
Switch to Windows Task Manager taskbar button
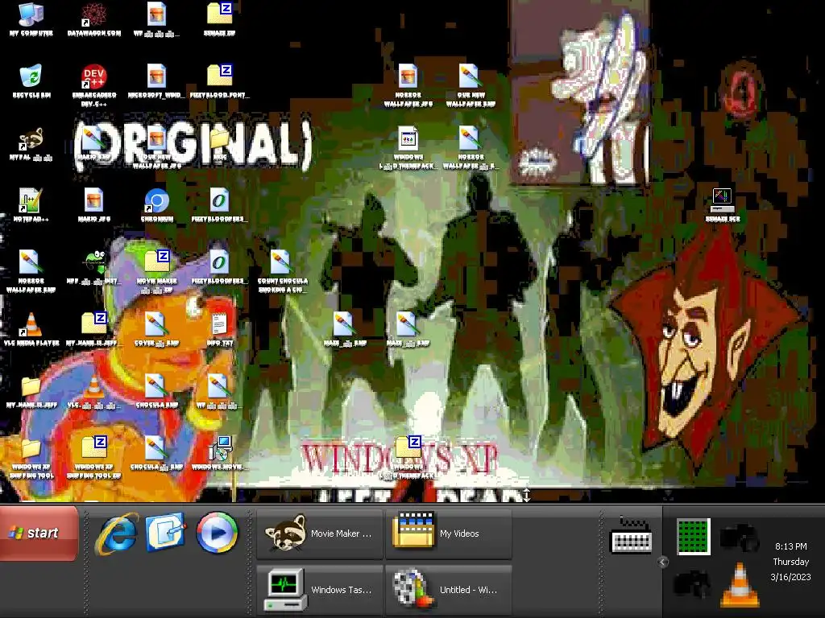coord(319,590)
